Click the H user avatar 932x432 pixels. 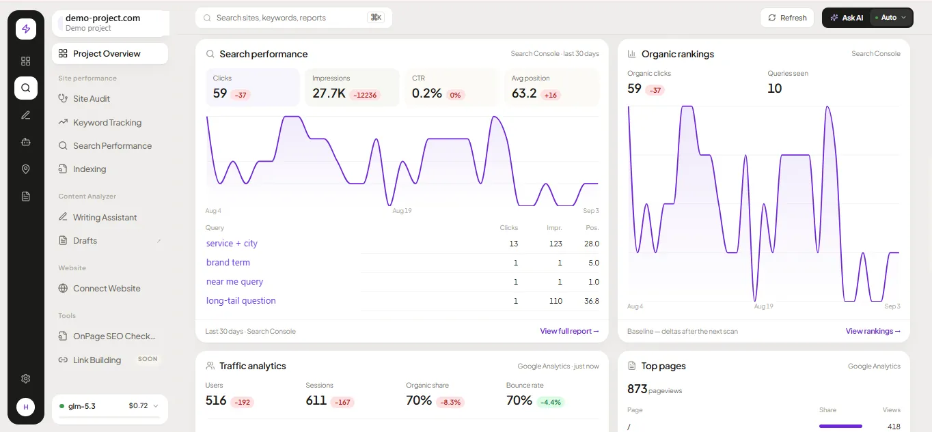tap(26, 407)
